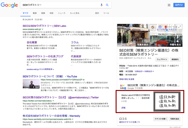Click the phone number 06-4394-8427
Image resolution: width=188 pixels, height=128 pixels.
click(131, 75)
